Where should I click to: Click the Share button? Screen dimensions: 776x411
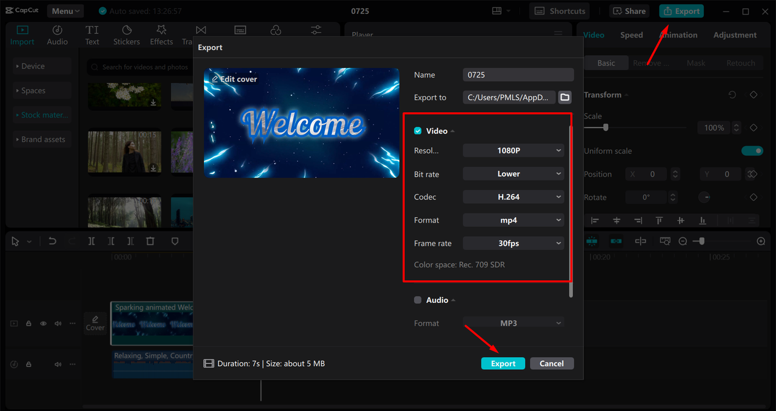pos(629,11)
